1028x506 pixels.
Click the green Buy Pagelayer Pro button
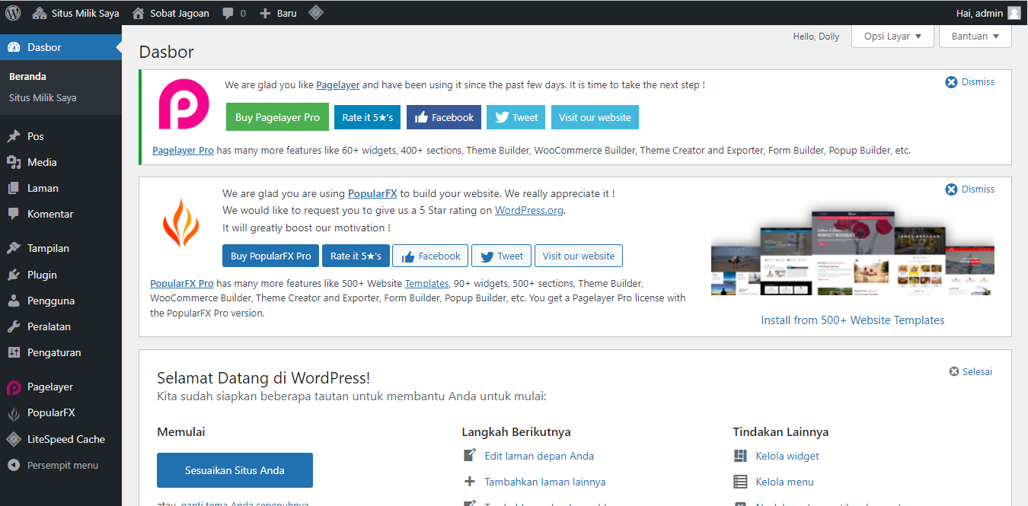(277, 117)
